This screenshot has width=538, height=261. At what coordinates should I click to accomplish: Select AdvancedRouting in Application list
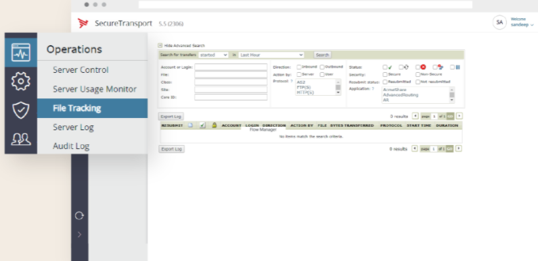pos(401,95)
